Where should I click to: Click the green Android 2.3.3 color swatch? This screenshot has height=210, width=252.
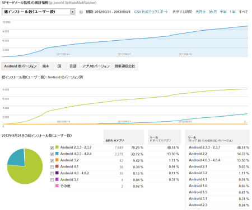coord(57,147)
